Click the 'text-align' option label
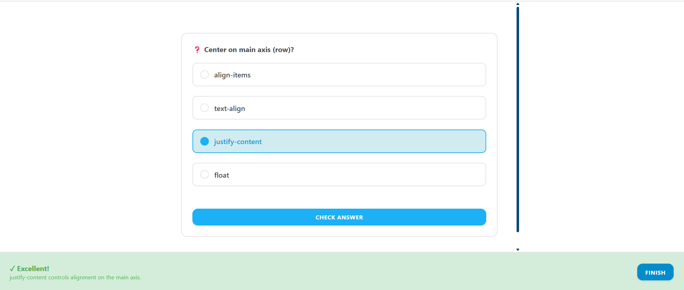 pyautogui.click(x=230, y=108)
